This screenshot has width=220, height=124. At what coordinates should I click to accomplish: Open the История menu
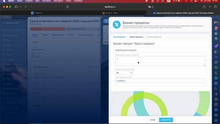coord(46,1)
